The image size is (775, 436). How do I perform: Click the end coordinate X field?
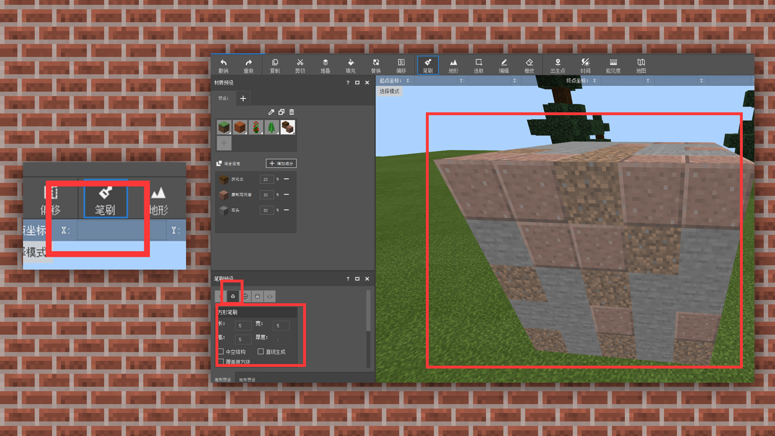[622, 81]
